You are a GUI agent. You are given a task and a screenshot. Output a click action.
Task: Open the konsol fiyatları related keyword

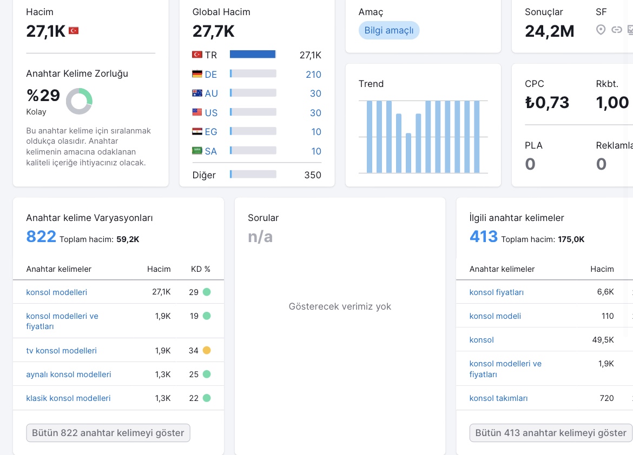[x=497, y=292]
